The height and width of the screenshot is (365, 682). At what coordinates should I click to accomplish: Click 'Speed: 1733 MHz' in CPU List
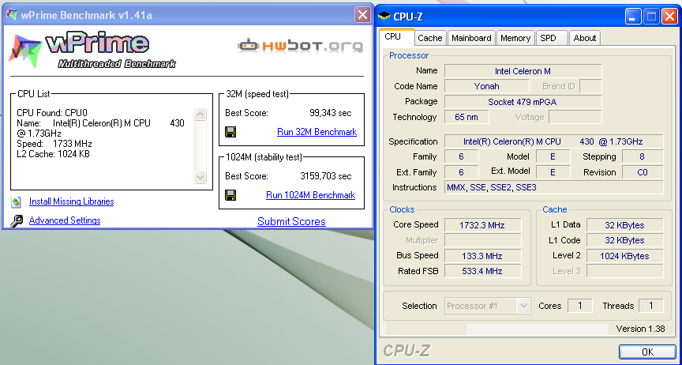click(54, 144)
